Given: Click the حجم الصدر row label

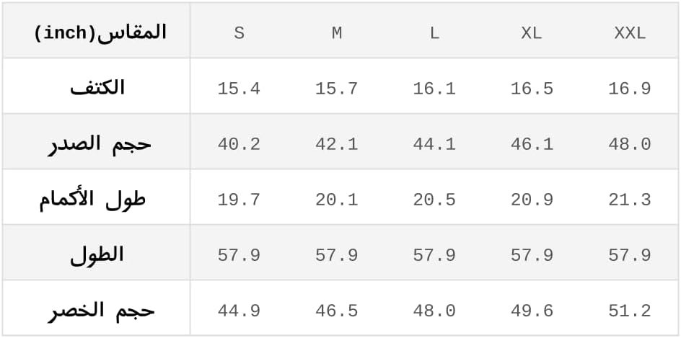Looking at the screenshot, I should tap(100, 143).
